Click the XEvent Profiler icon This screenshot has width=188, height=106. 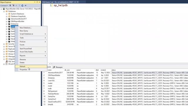(7, 64)
